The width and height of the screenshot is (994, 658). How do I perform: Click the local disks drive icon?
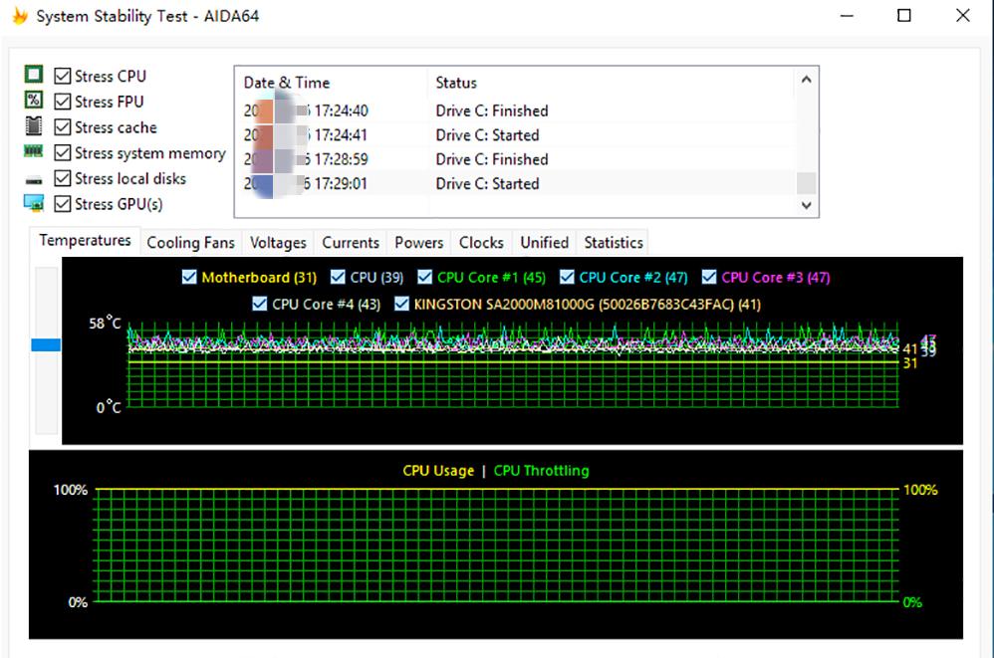click(x=33, y=178)
